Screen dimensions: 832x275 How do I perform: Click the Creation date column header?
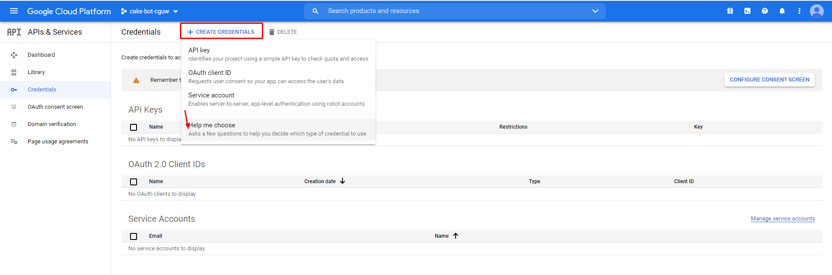(x=320, y=181)
